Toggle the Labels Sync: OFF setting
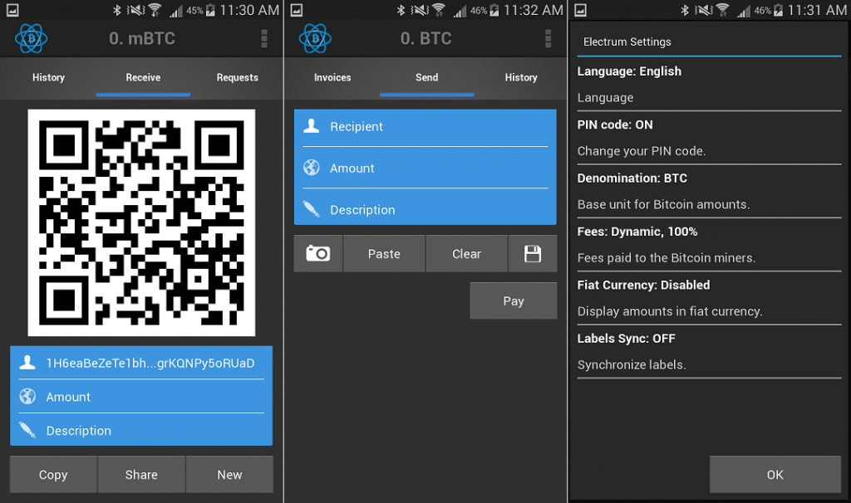Image resolution: width=851 pixels, height=503 pixels. point(710,351)
